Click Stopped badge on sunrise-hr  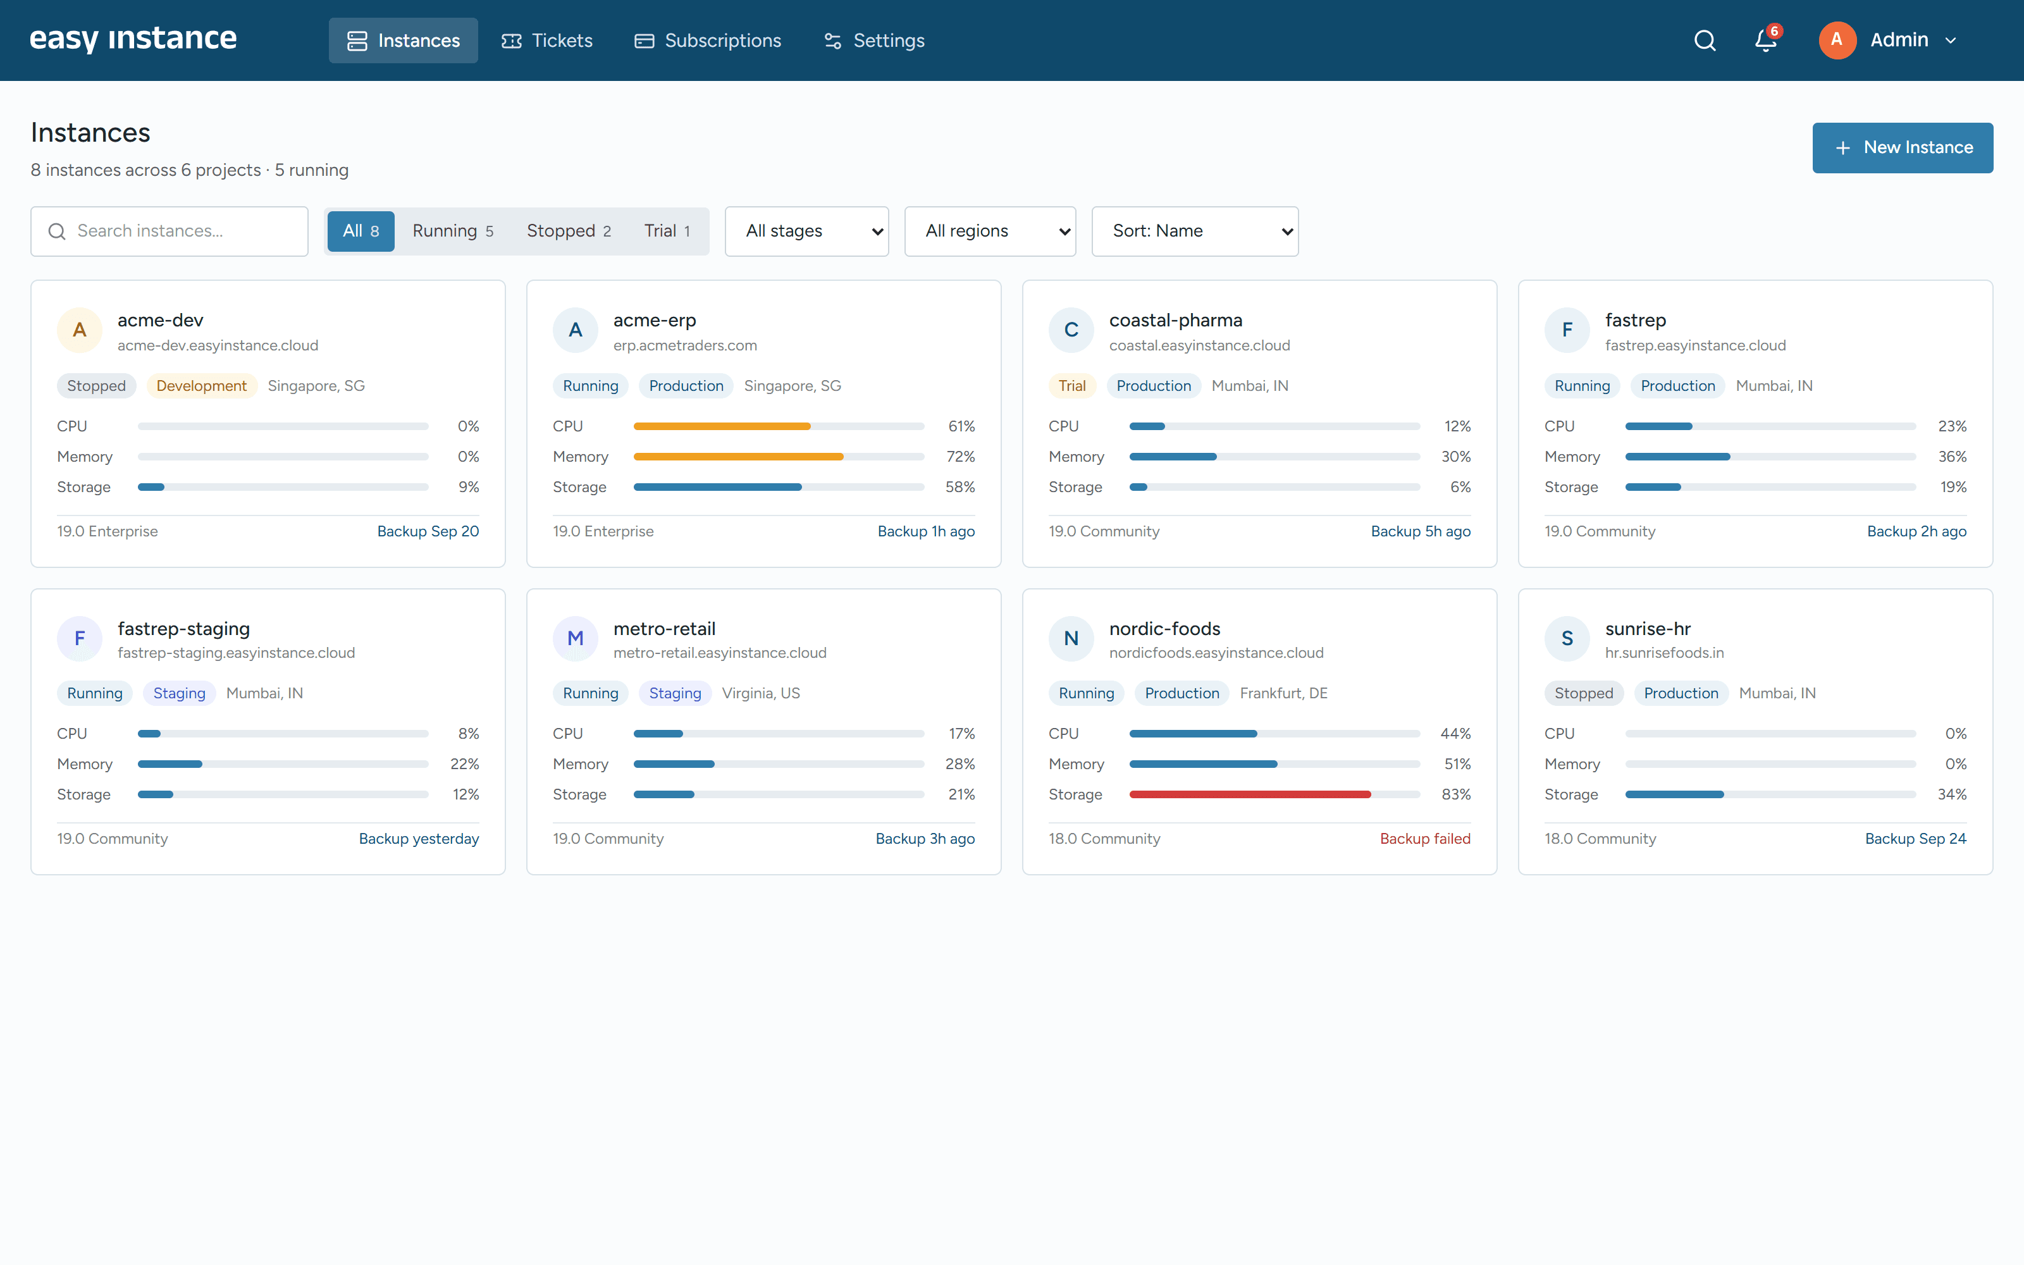(1583, 693)
